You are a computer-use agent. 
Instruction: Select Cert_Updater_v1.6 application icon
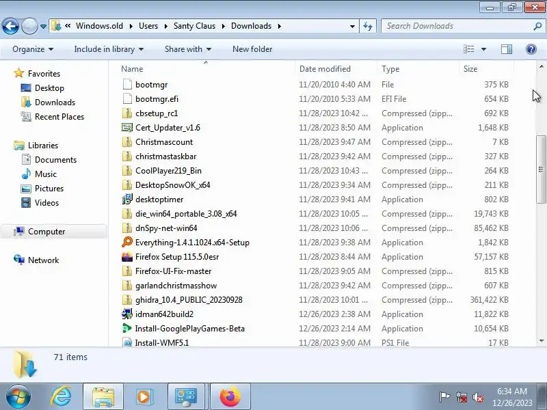click(127, 128)
